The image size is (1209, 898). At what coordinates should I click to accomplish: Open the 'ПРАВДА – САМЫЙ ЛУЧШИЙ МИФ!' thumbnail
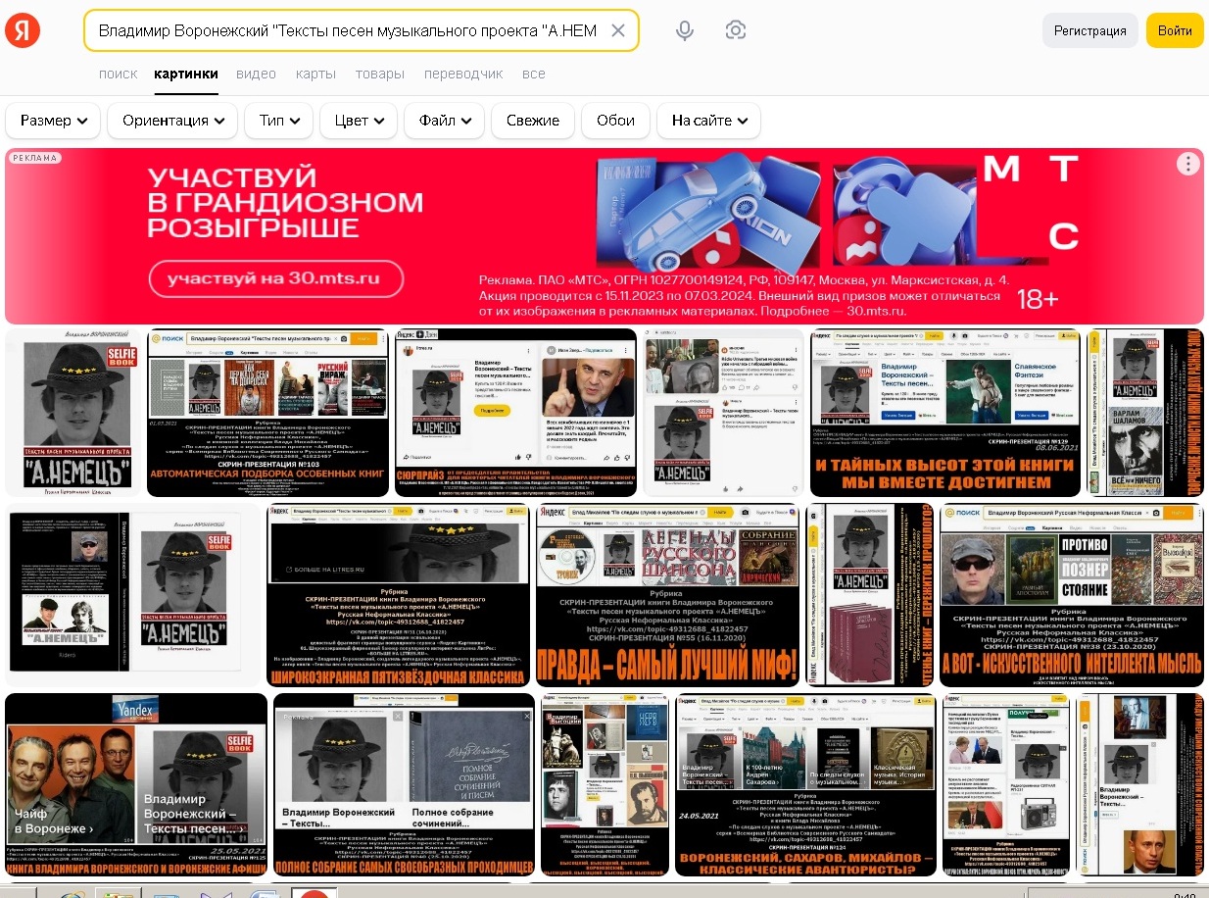[668, 595]
